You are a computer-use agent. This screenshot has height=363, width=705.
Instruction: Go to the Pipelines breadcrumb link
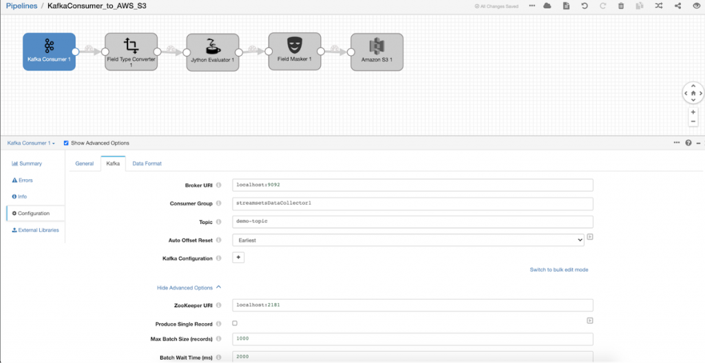pyautogui.click(x=21, y=6)
